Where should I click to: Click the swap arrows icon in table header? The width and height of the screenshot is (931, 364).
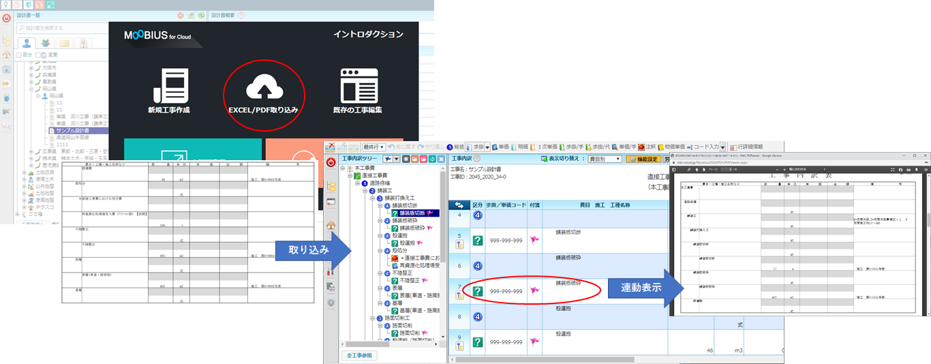pyautogui.click(x=459, y=204)
